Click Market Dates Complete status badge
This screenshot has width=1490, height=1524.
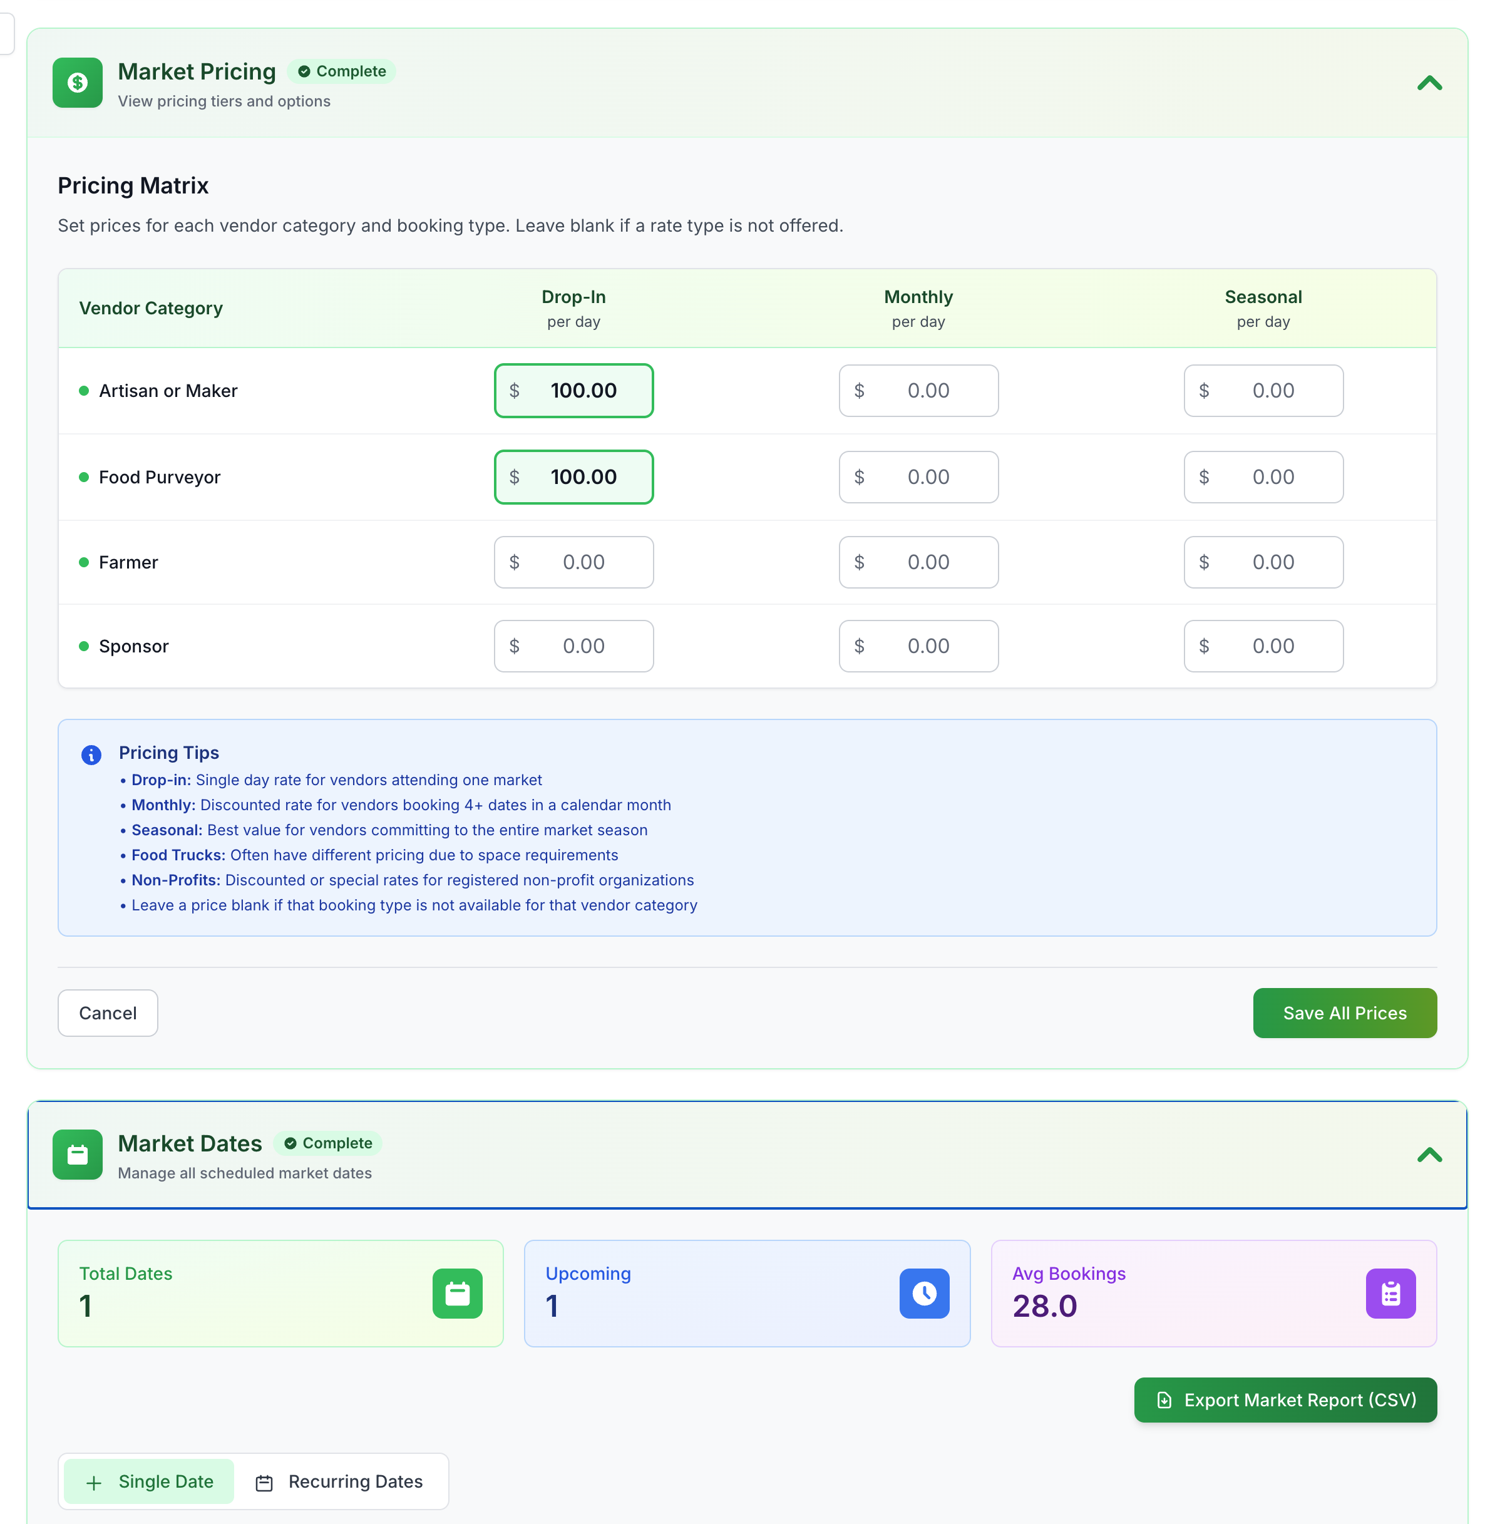(x=328, y=1143)
